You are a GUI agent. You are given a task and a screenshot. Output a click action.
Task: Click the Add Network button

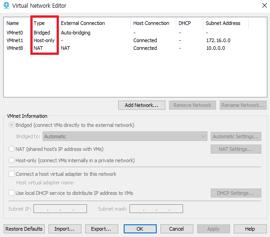point(142,105)
